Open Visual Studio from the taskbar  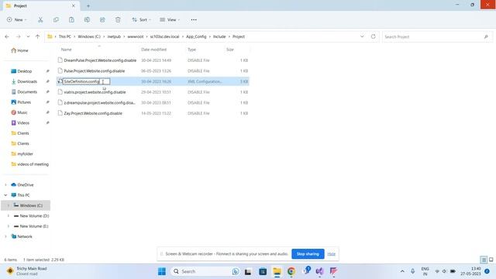tap(319, 271)
